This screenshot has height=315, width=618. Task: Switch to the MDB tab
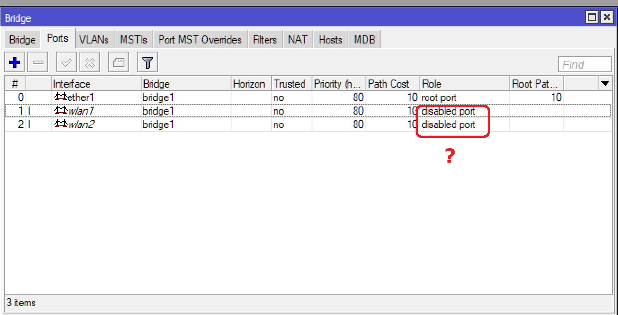364,40
